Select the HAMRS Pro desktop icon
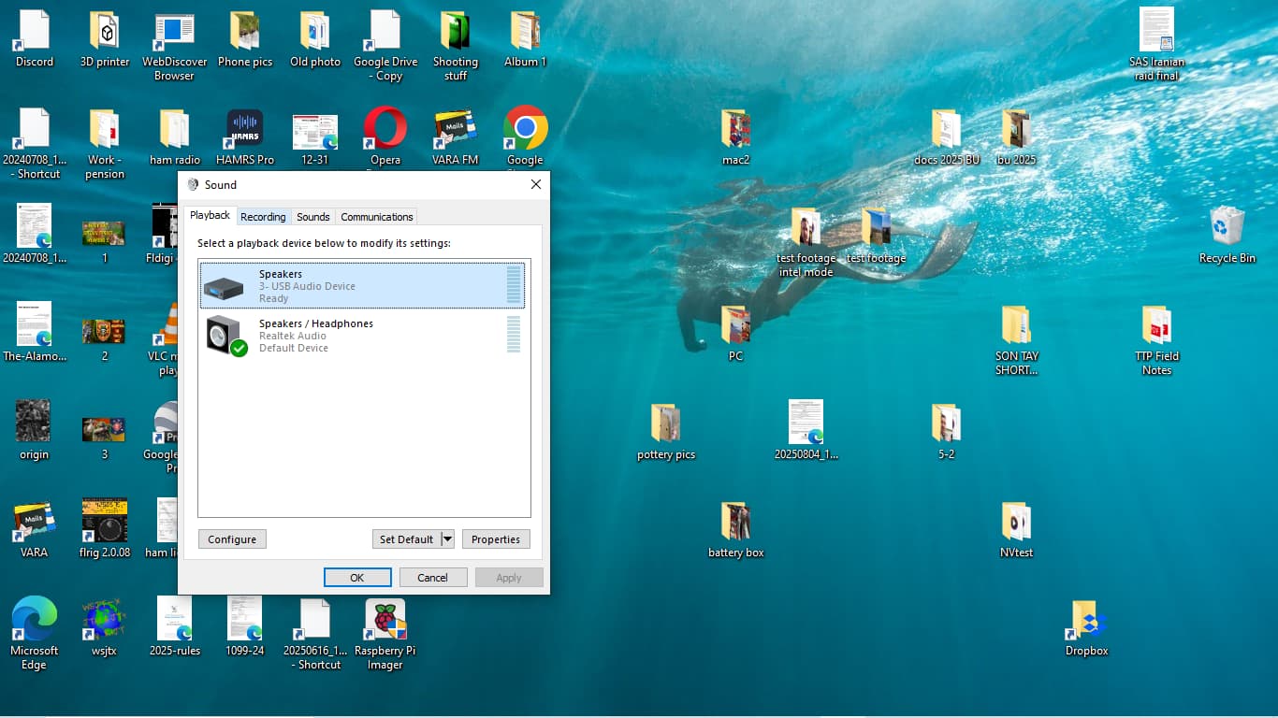The height and width of the screenshot is (718, 1278). point(245,129)
